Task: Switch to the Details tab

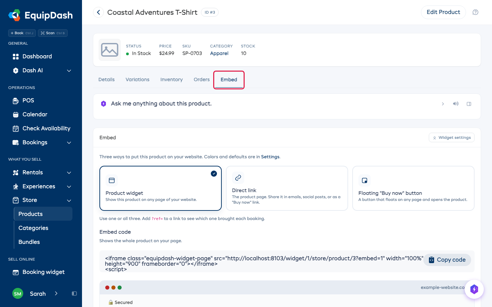Action: 107,79
